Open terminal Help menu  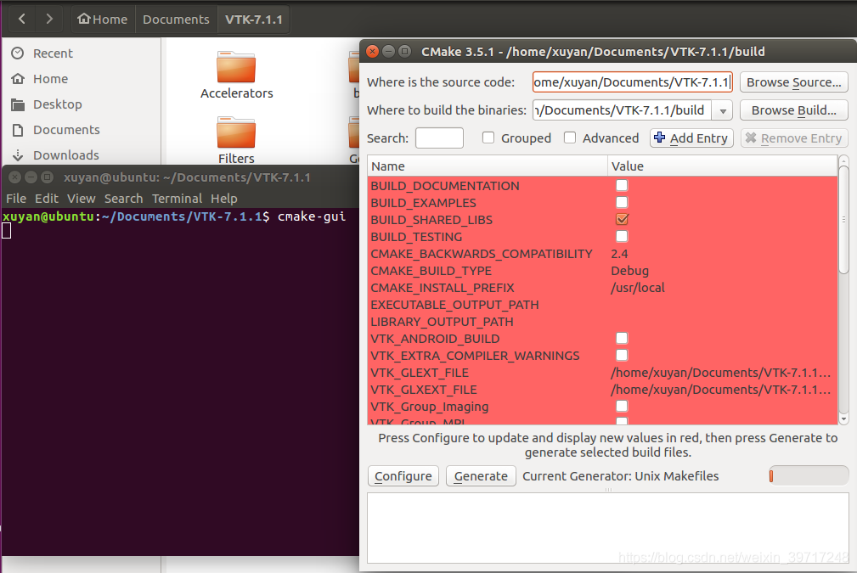[224, 199]
